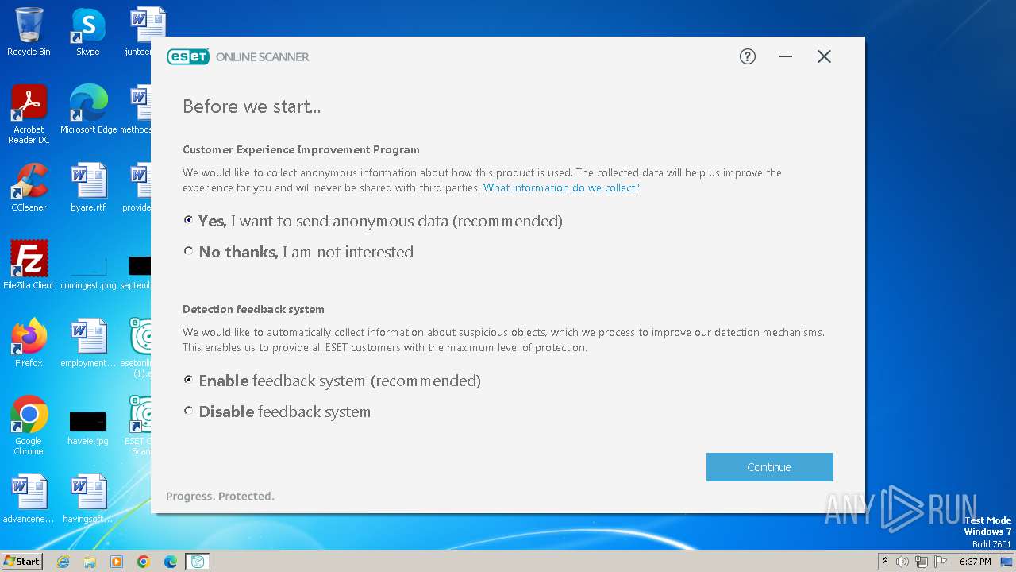Open Action Center flag tray icon
This screenshot has height=572, width=1016.
coord(941,562)
